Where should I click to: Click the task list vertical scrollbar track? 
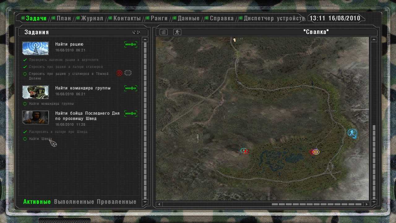click(x=144, y=121)
